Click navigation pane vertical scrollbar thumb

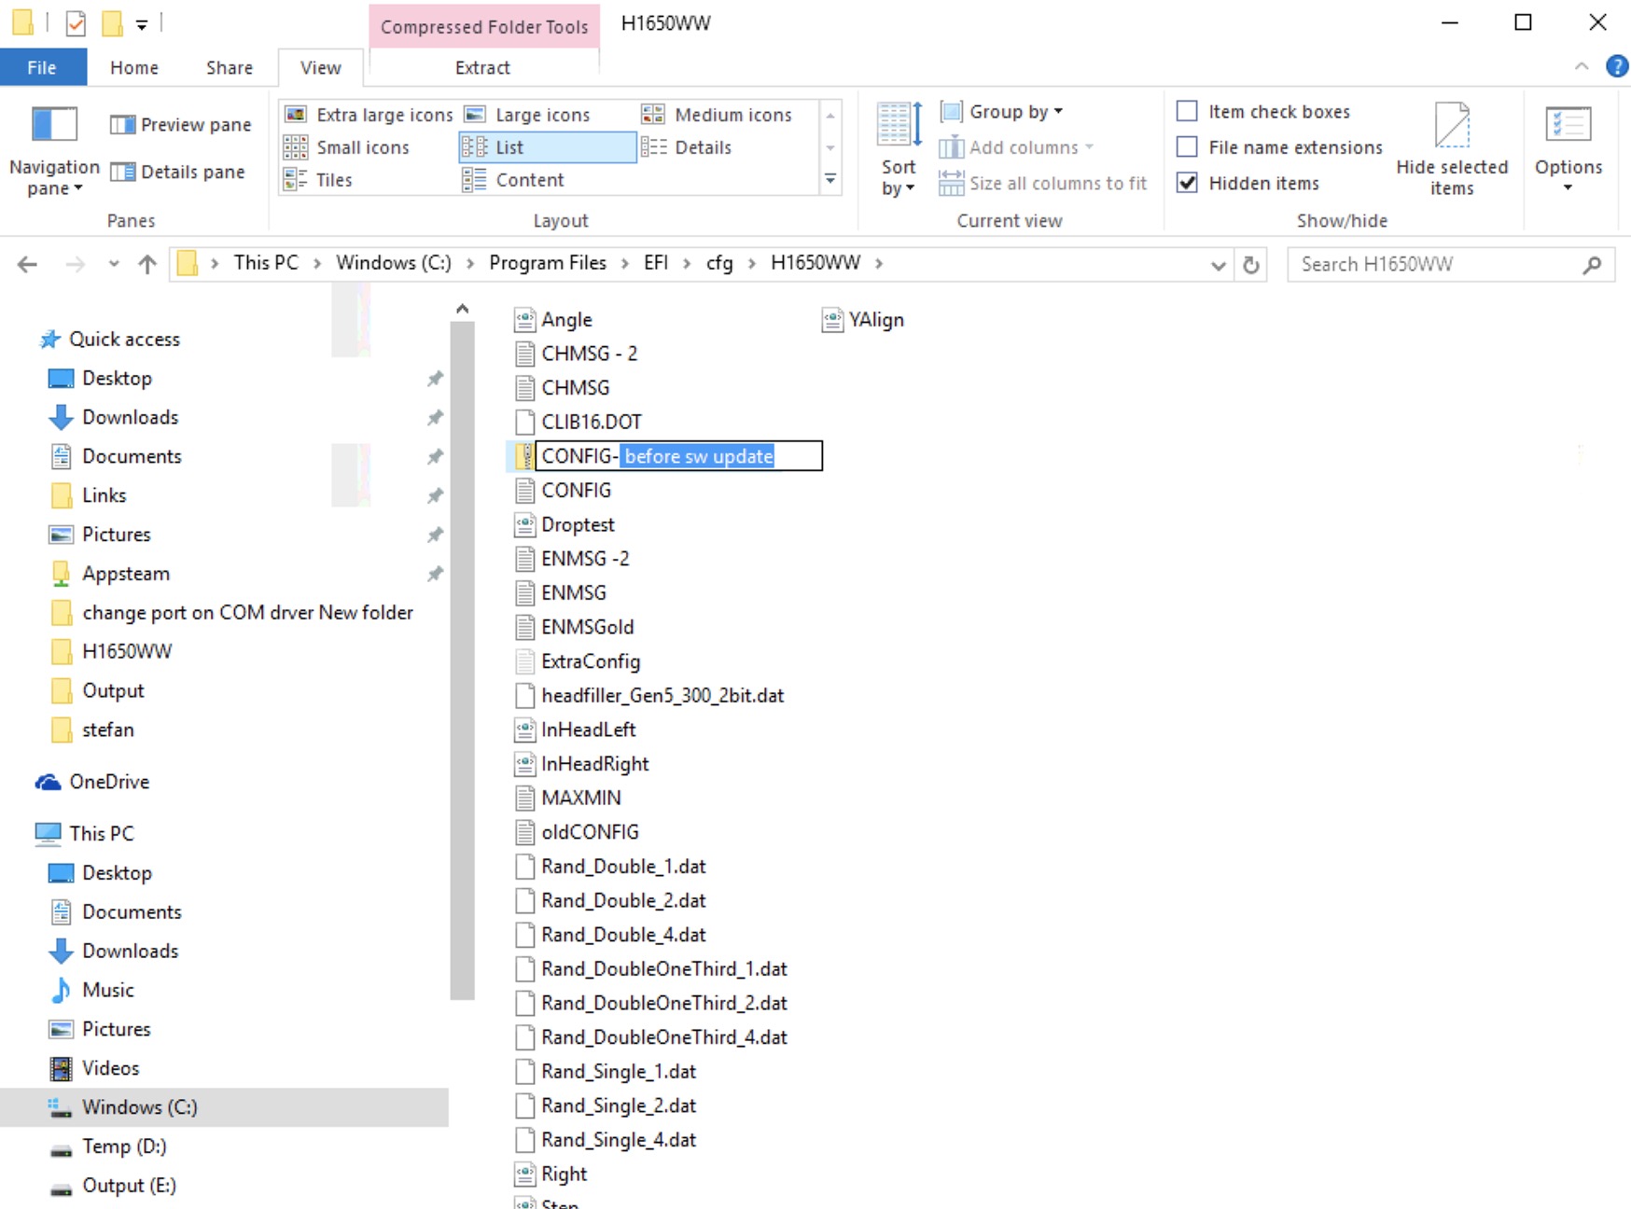[x=462, y=660]
